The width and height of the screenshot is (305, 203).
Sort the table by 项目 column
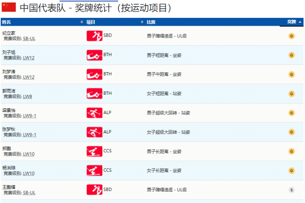(91, 22)
